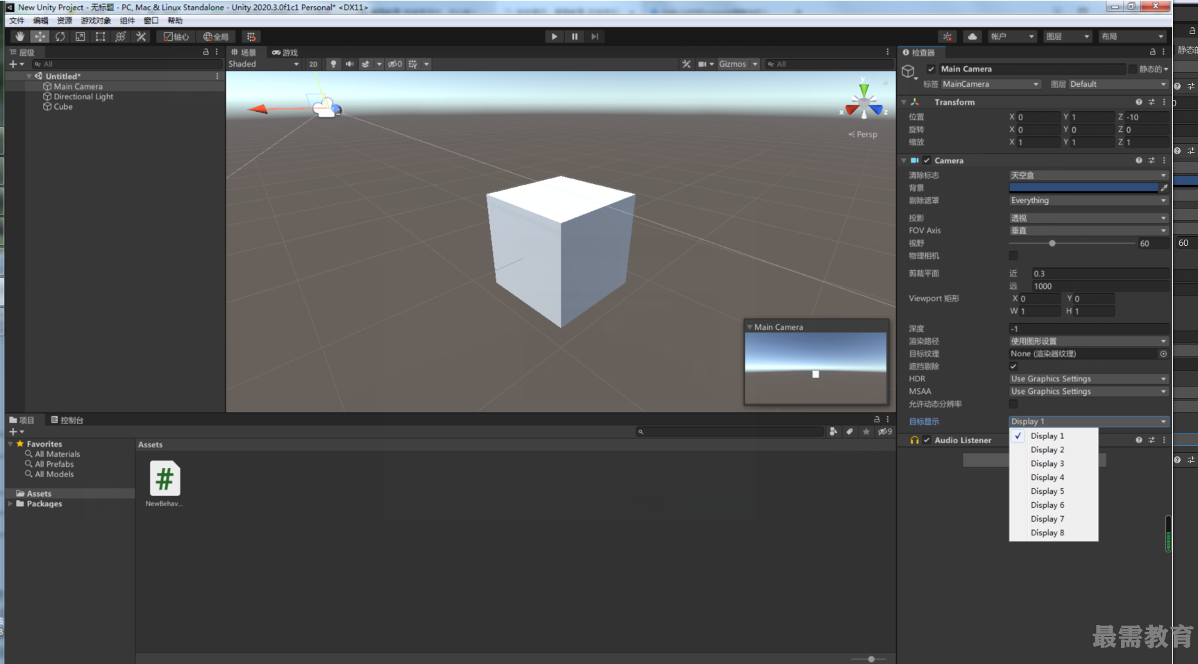The width and height of the screenshot is (1198, 664).
Task: Toggle scene audio speaker icon
Action: coord(350,64)
